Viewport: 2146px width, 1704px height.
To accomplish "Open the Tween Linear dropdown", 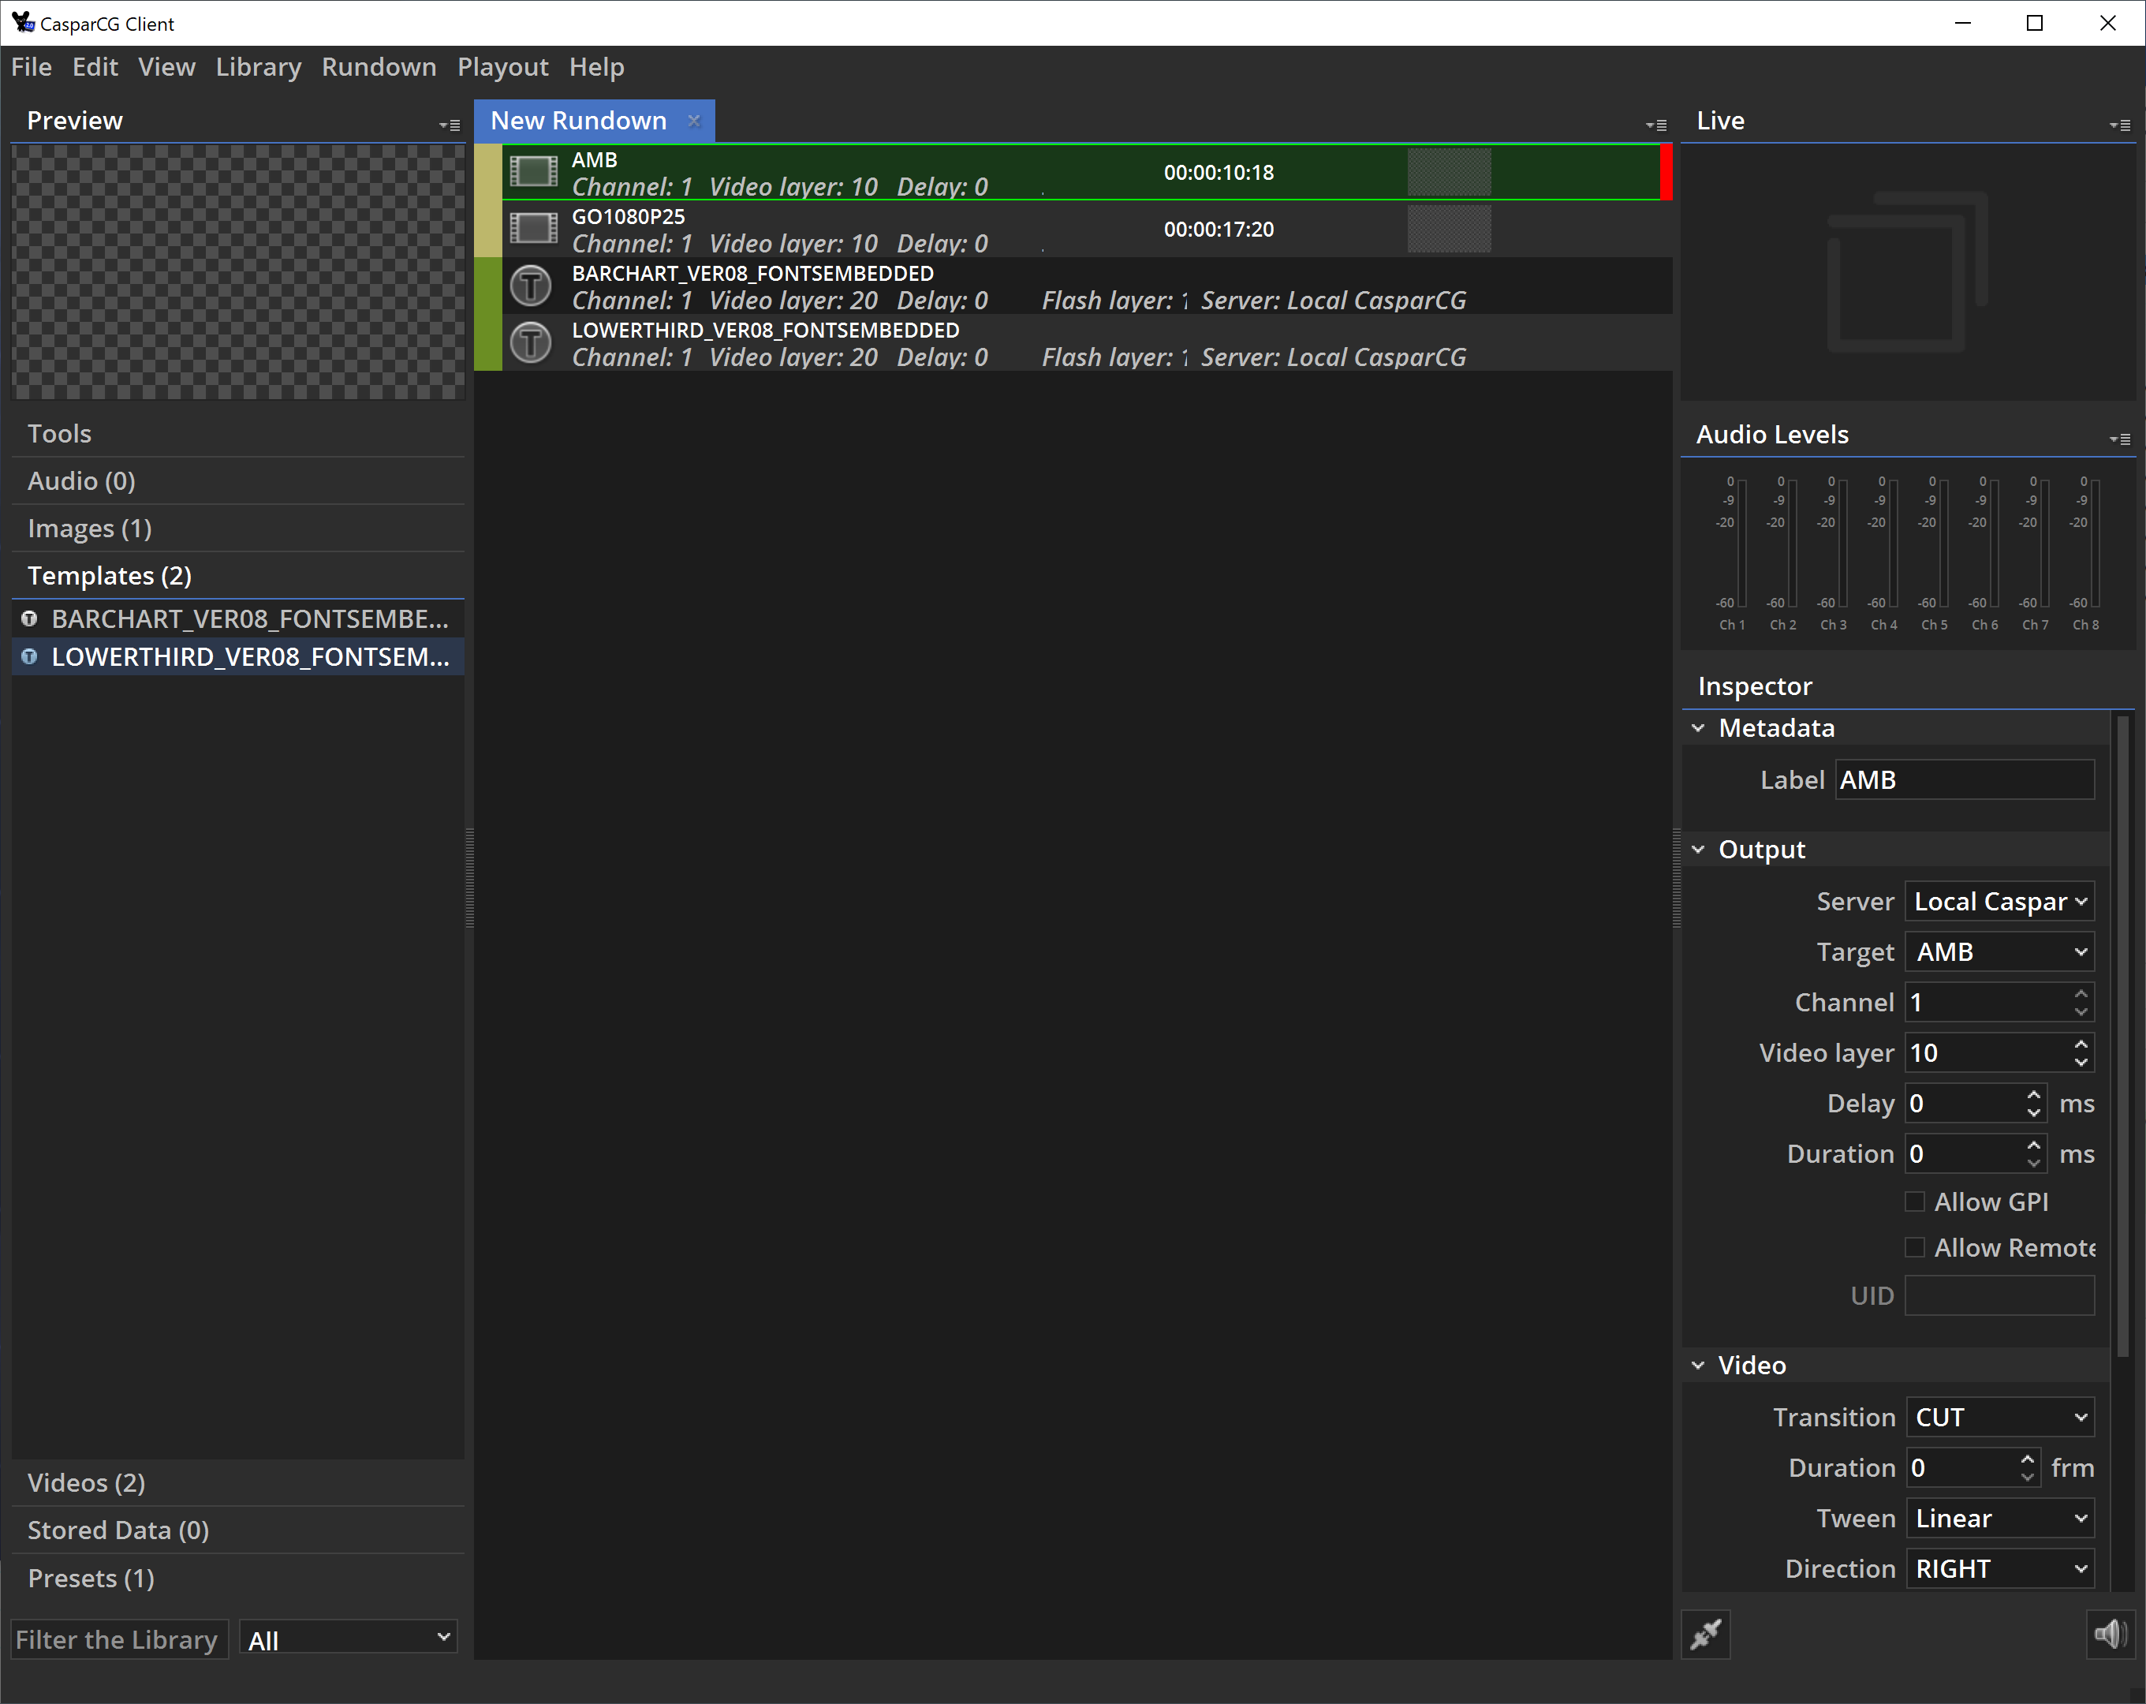I will pyautogui.click(x=1999, y=1518).
